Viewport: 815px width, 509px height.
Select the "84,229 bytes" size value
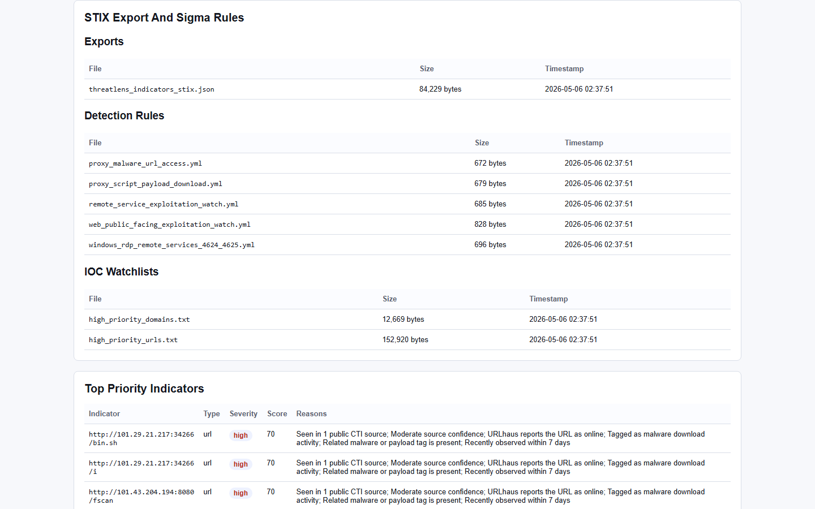(440, 89)
